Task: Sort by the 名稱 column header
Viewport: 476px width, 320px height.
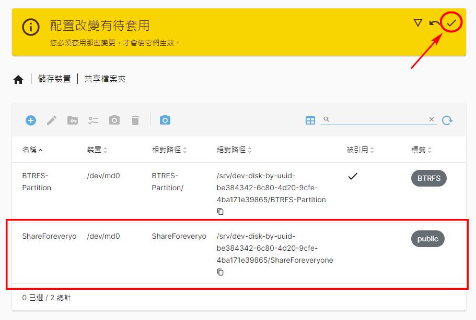Action: pos(32,150)
